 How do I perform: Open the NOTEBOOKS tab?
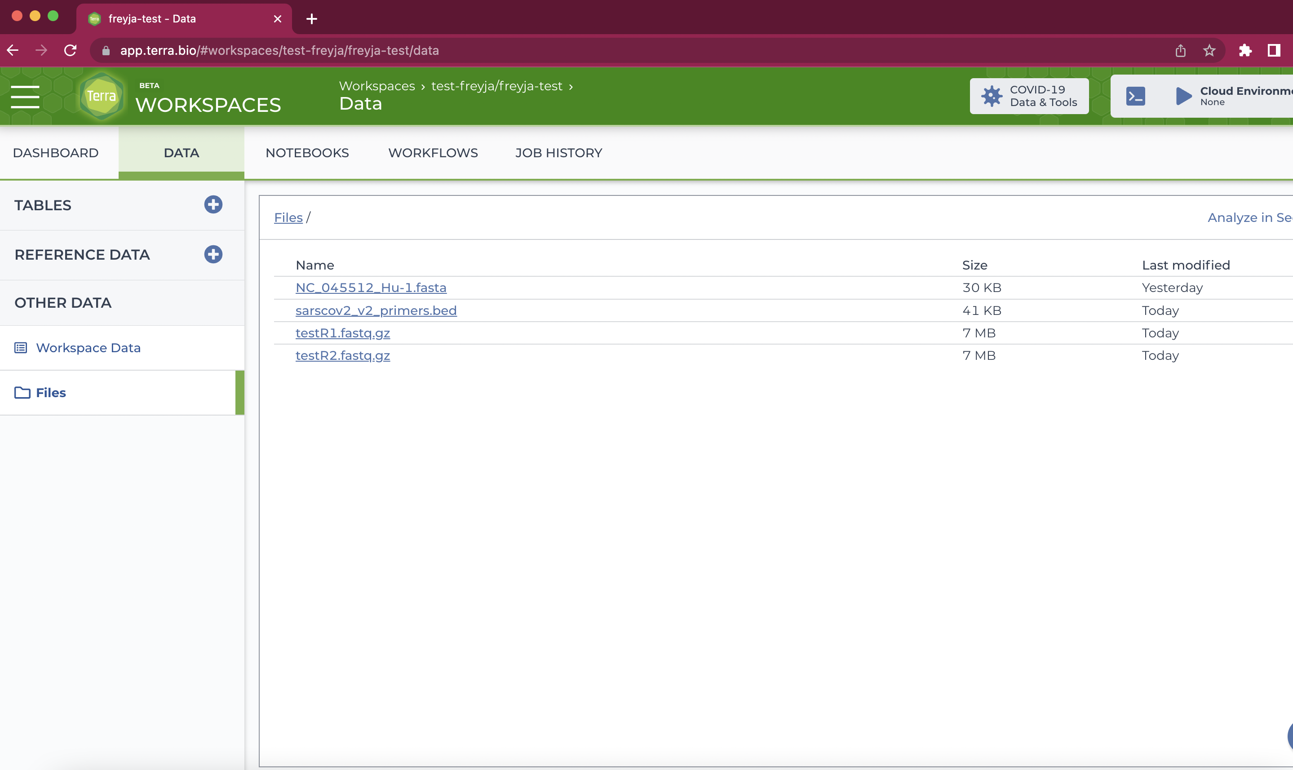coord(307,153)
